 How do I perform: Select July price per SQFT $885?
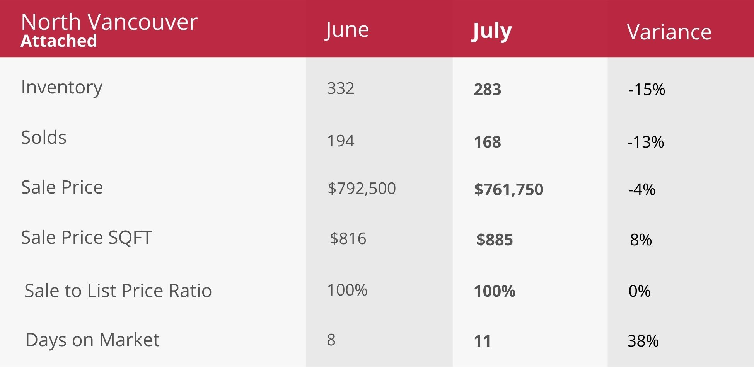(x=494, y=240)
